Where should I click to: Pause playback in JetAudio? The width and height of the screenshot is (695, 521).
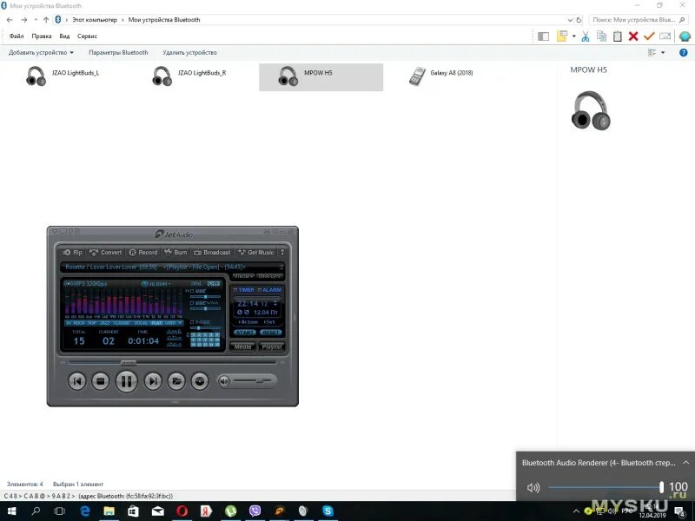(126, 381)
